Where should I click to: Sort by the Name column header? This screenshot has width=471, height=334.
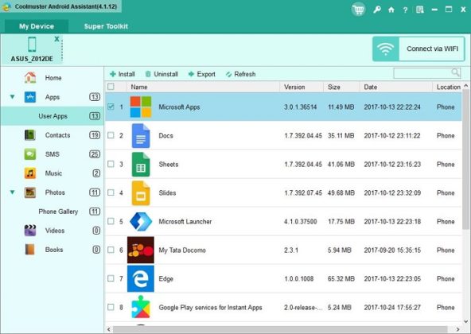[x=203, y=87]
